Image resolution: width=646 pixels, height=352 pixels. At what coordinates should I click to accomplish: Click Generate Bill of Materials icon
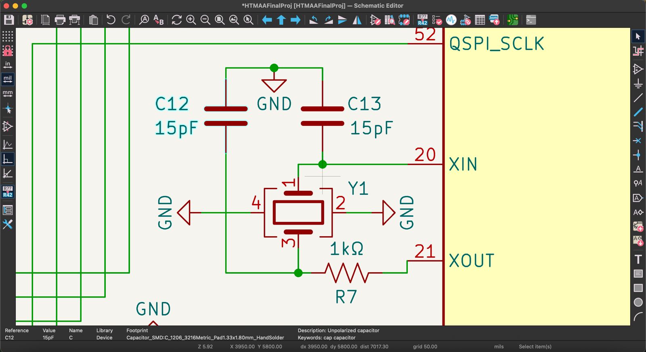tap(494, 20)
